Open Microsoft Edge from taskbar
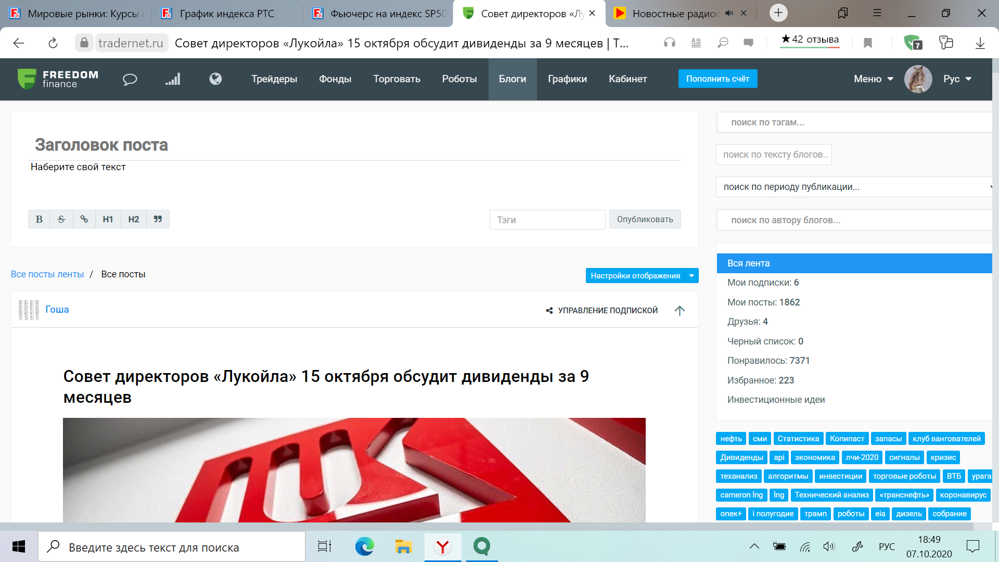999x562 pixels. [x=364, y=546]
